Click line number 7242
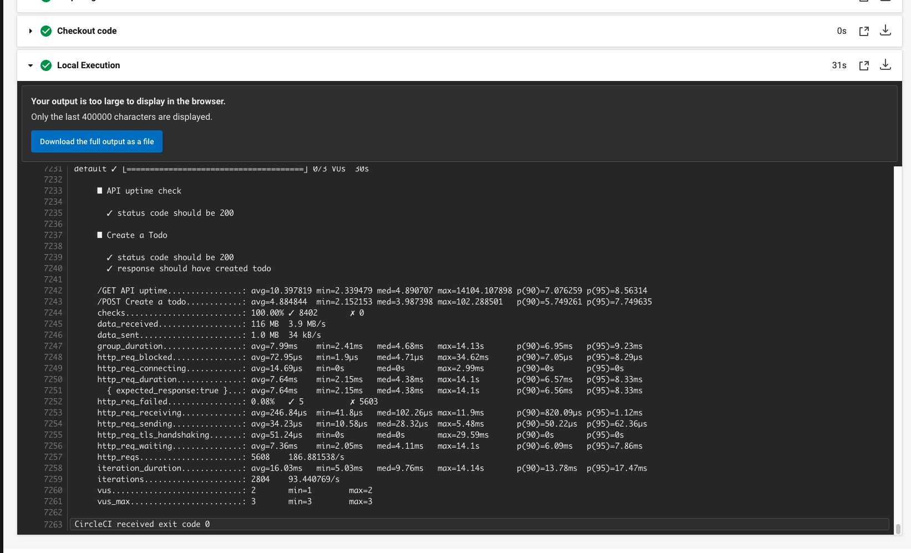The width and height of the screenshot is (911, 553). (x=53, y=290)
